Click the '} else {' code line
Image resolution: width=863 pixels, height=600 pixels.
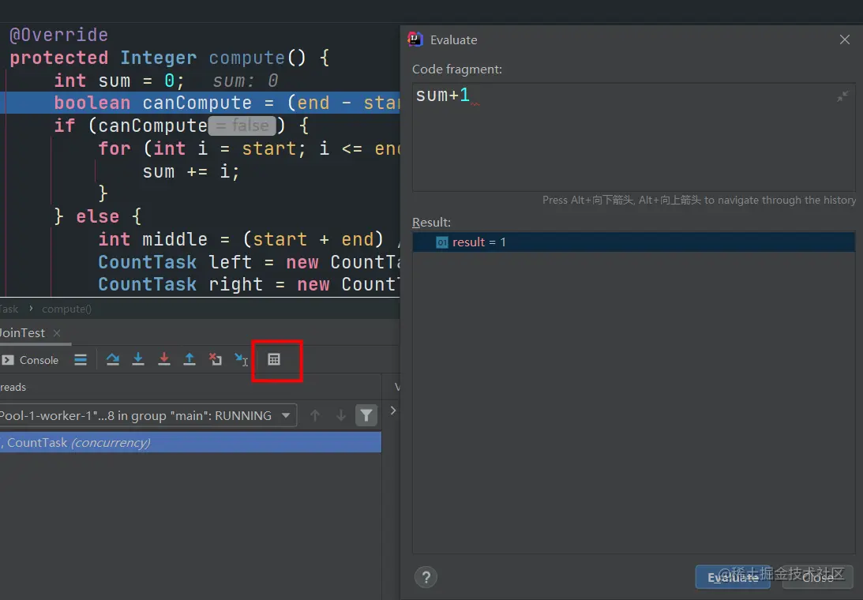(x=98, y=216)
